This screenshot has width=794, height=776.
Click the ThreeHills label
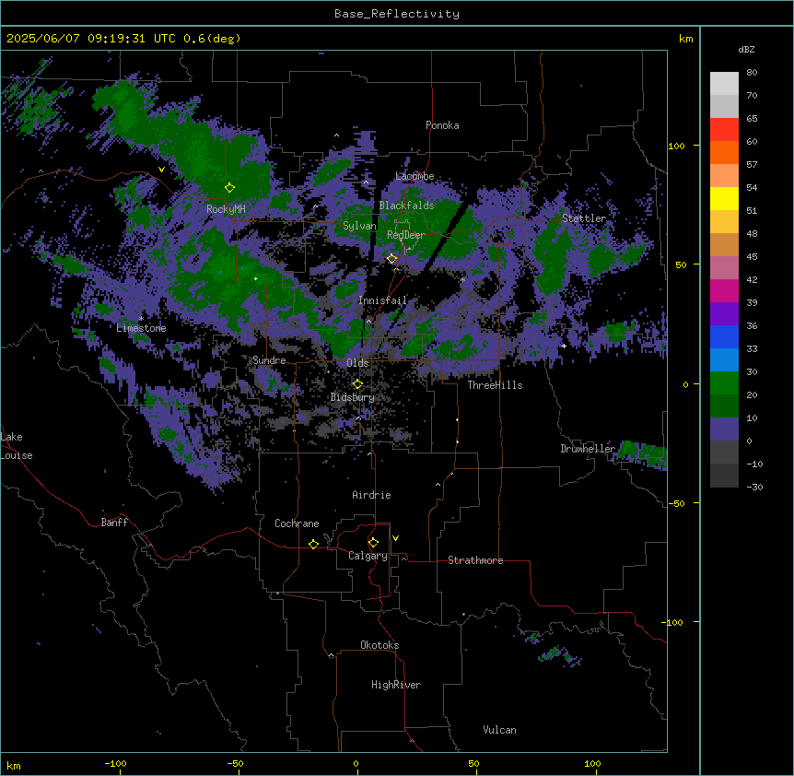[x=495, y=385]
